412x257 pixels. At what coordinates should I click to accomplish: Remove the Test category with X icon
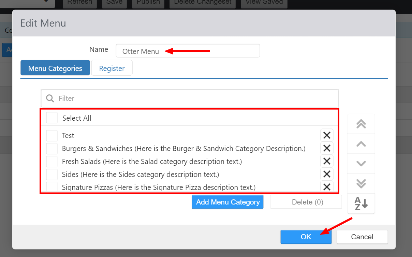[x=327, y=135]
